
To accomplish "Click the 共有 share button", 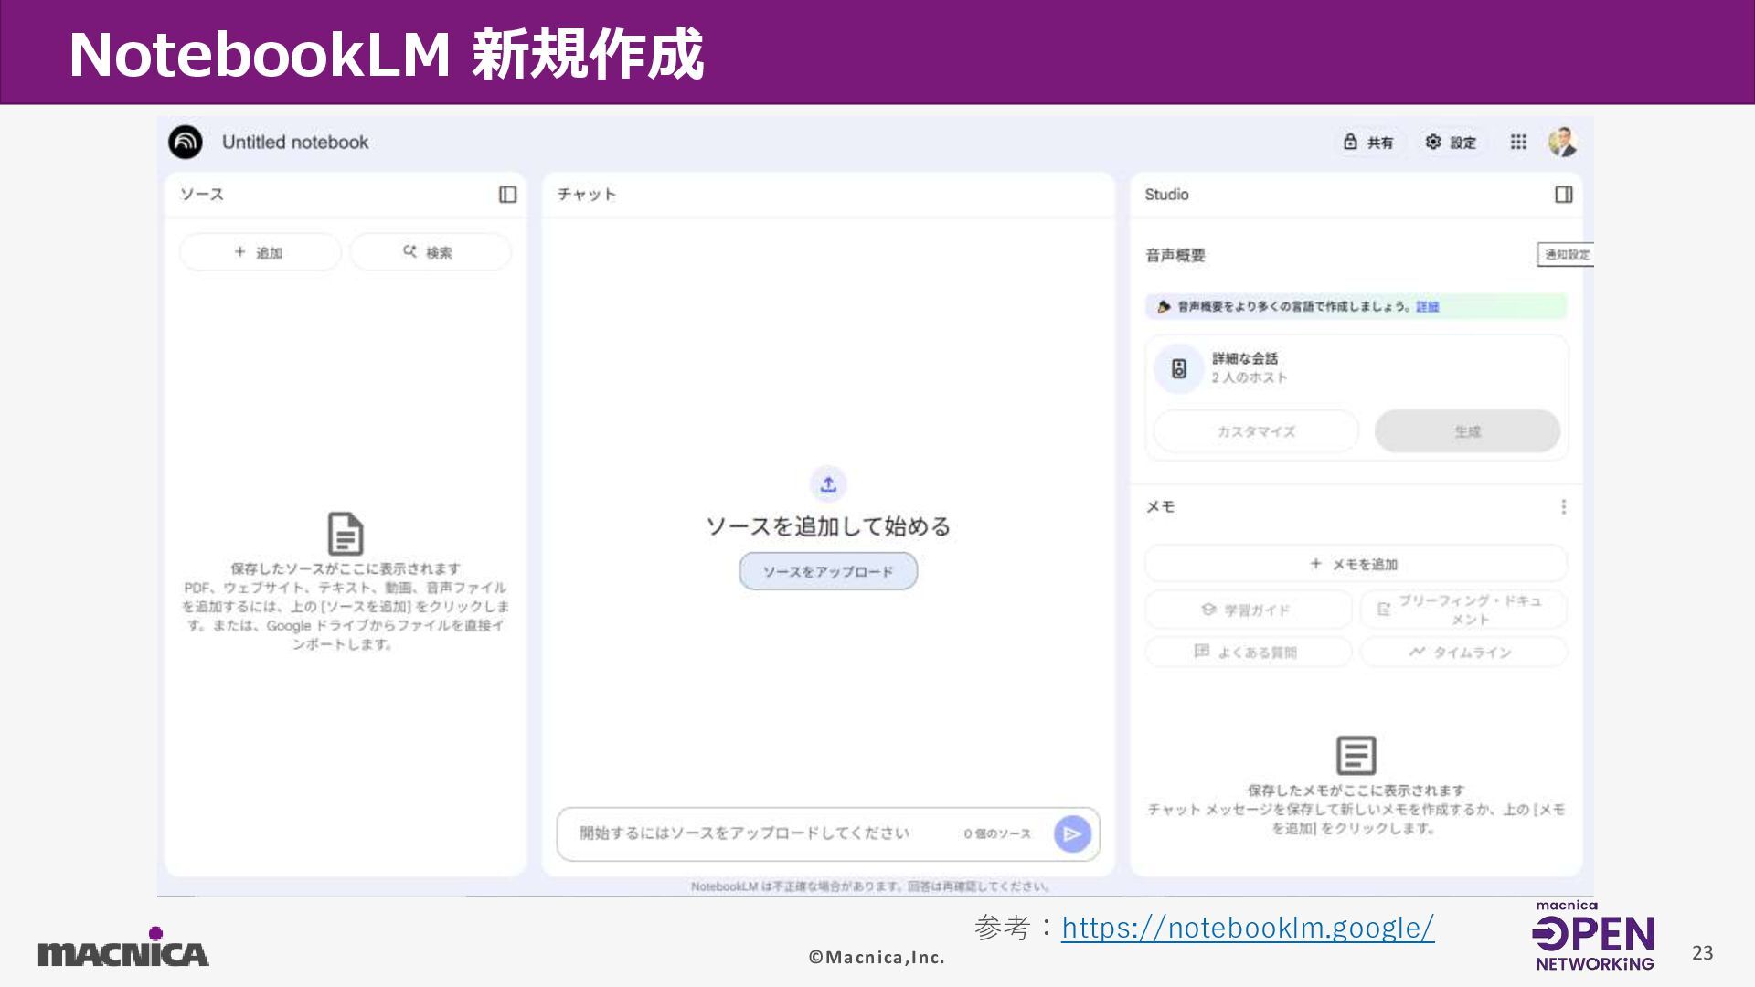I will tap(1368, 142).
